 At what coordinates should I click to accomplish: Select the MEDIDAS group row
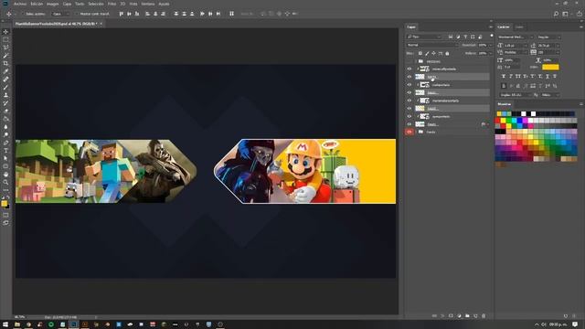pyautogui.click(x=448, y=61)
